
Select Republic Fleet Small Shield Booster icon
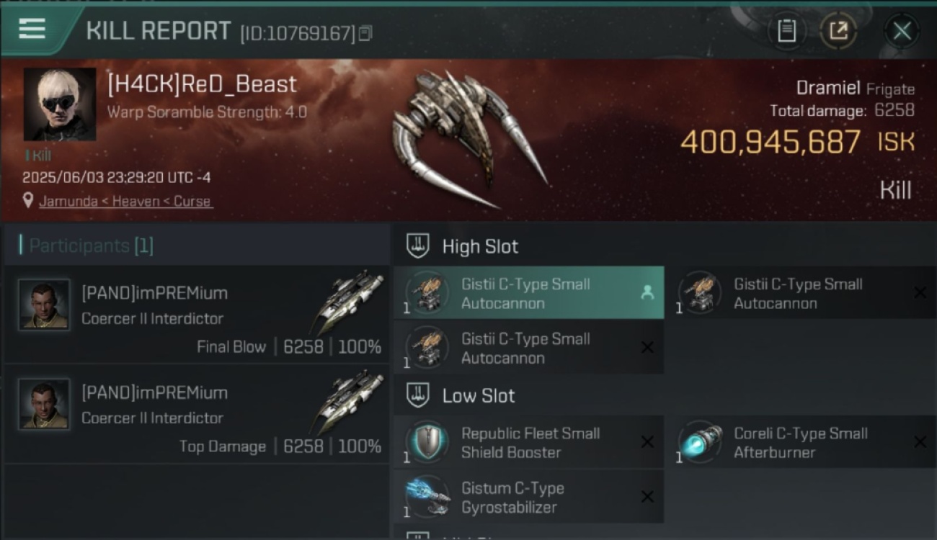[x=427, y=443]
